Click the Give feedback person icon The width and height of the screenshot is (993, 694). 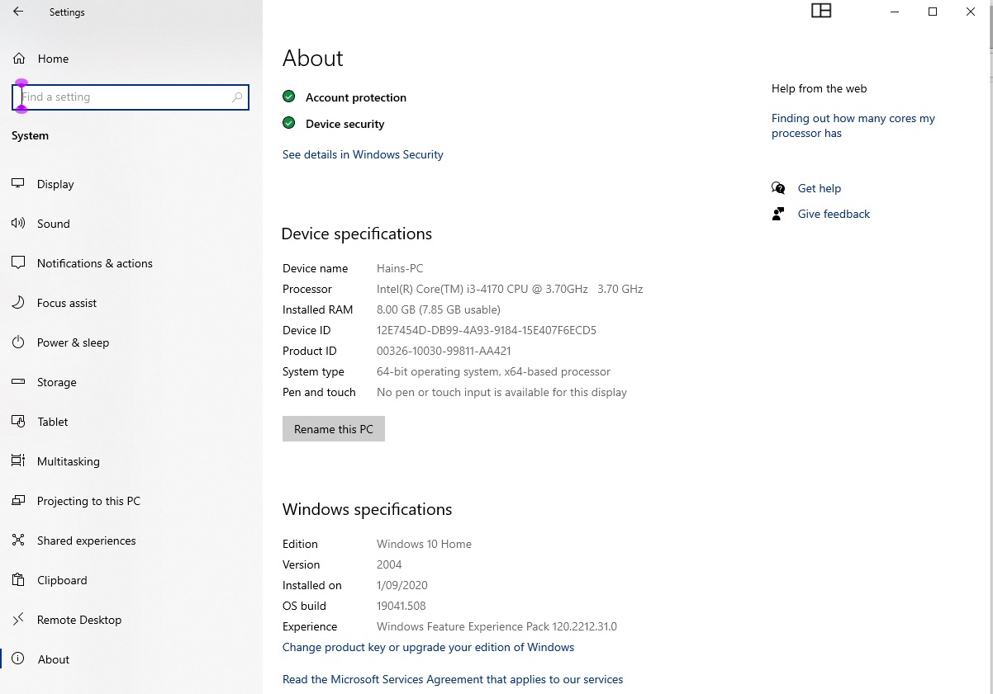tap(778, 214)
